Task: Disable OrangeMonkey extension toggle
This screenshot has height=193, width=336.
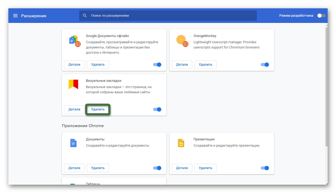Action: (265, 65)
